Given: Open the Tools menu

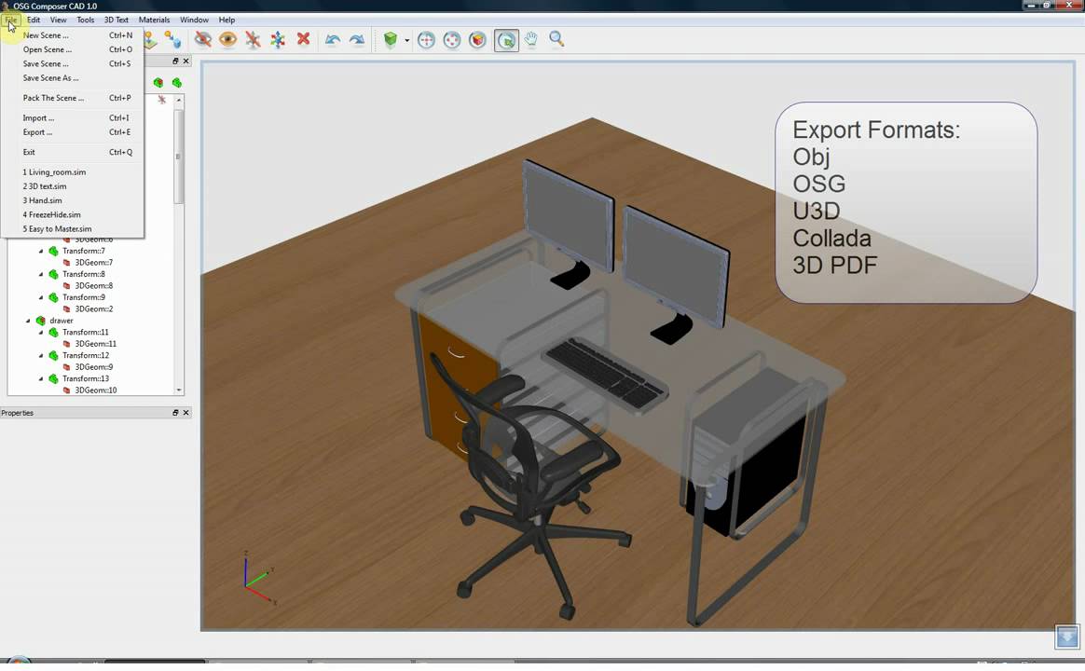Looking at the screenshot, I should pyautogui.click(x=86, y=20).
